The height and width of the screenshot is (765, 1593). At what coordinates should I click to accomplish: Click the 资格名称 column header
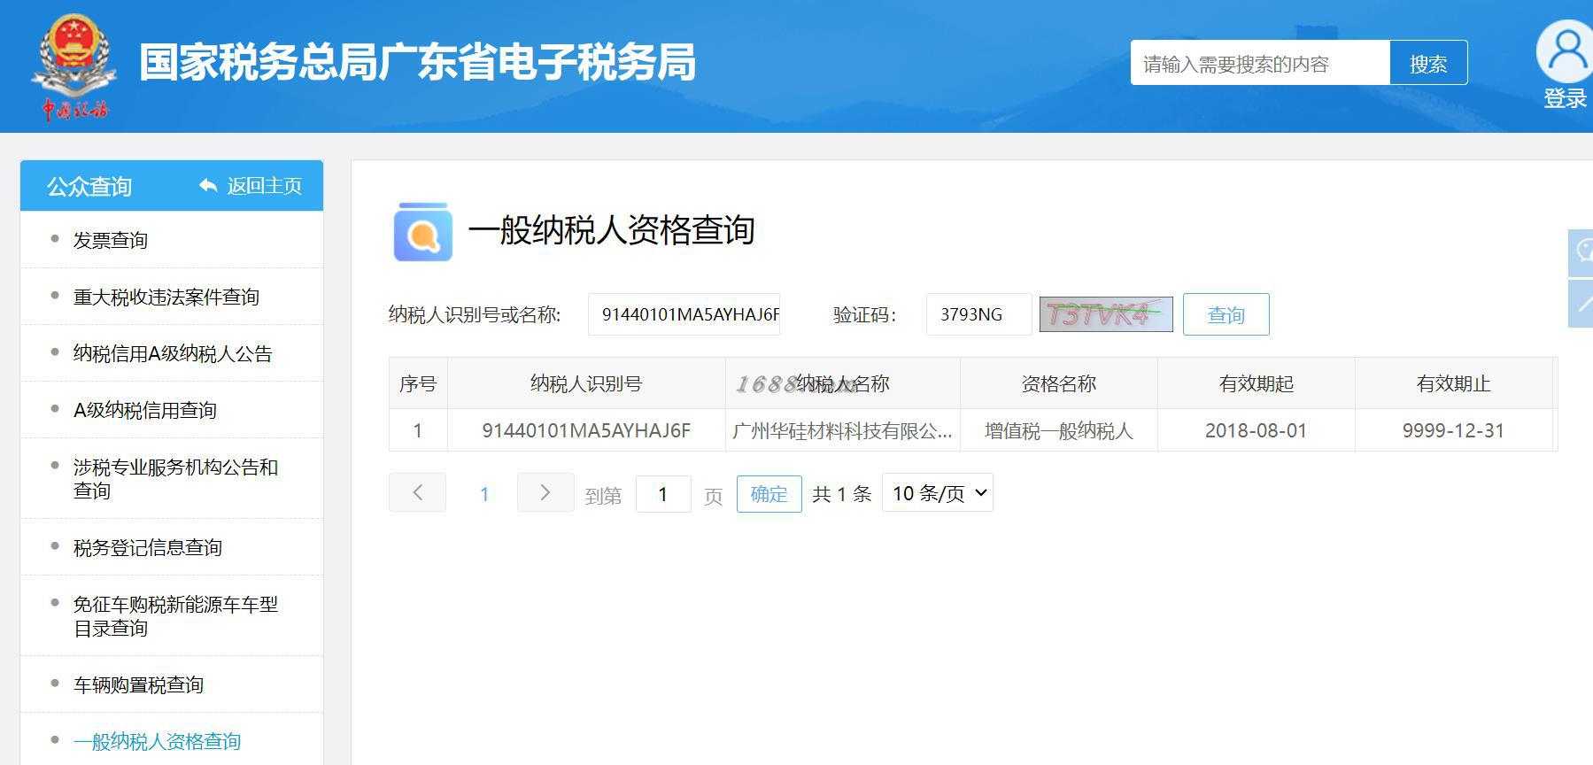(1058, 383)
